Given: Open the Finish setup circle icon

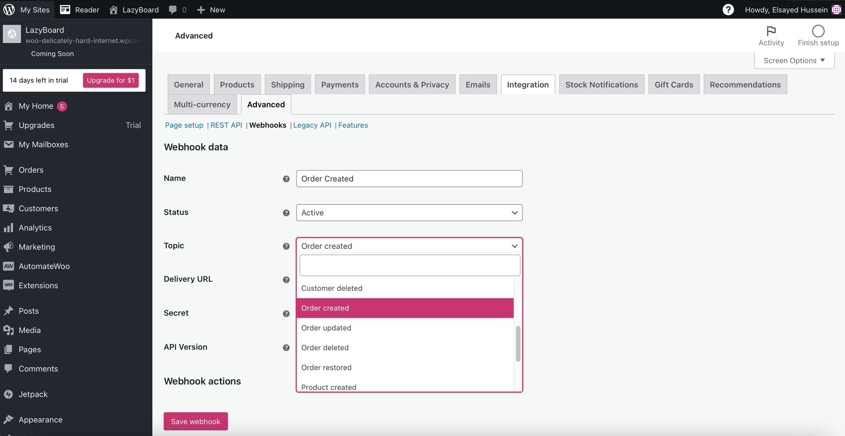Looking at the screenshot, I should point(818,31).
